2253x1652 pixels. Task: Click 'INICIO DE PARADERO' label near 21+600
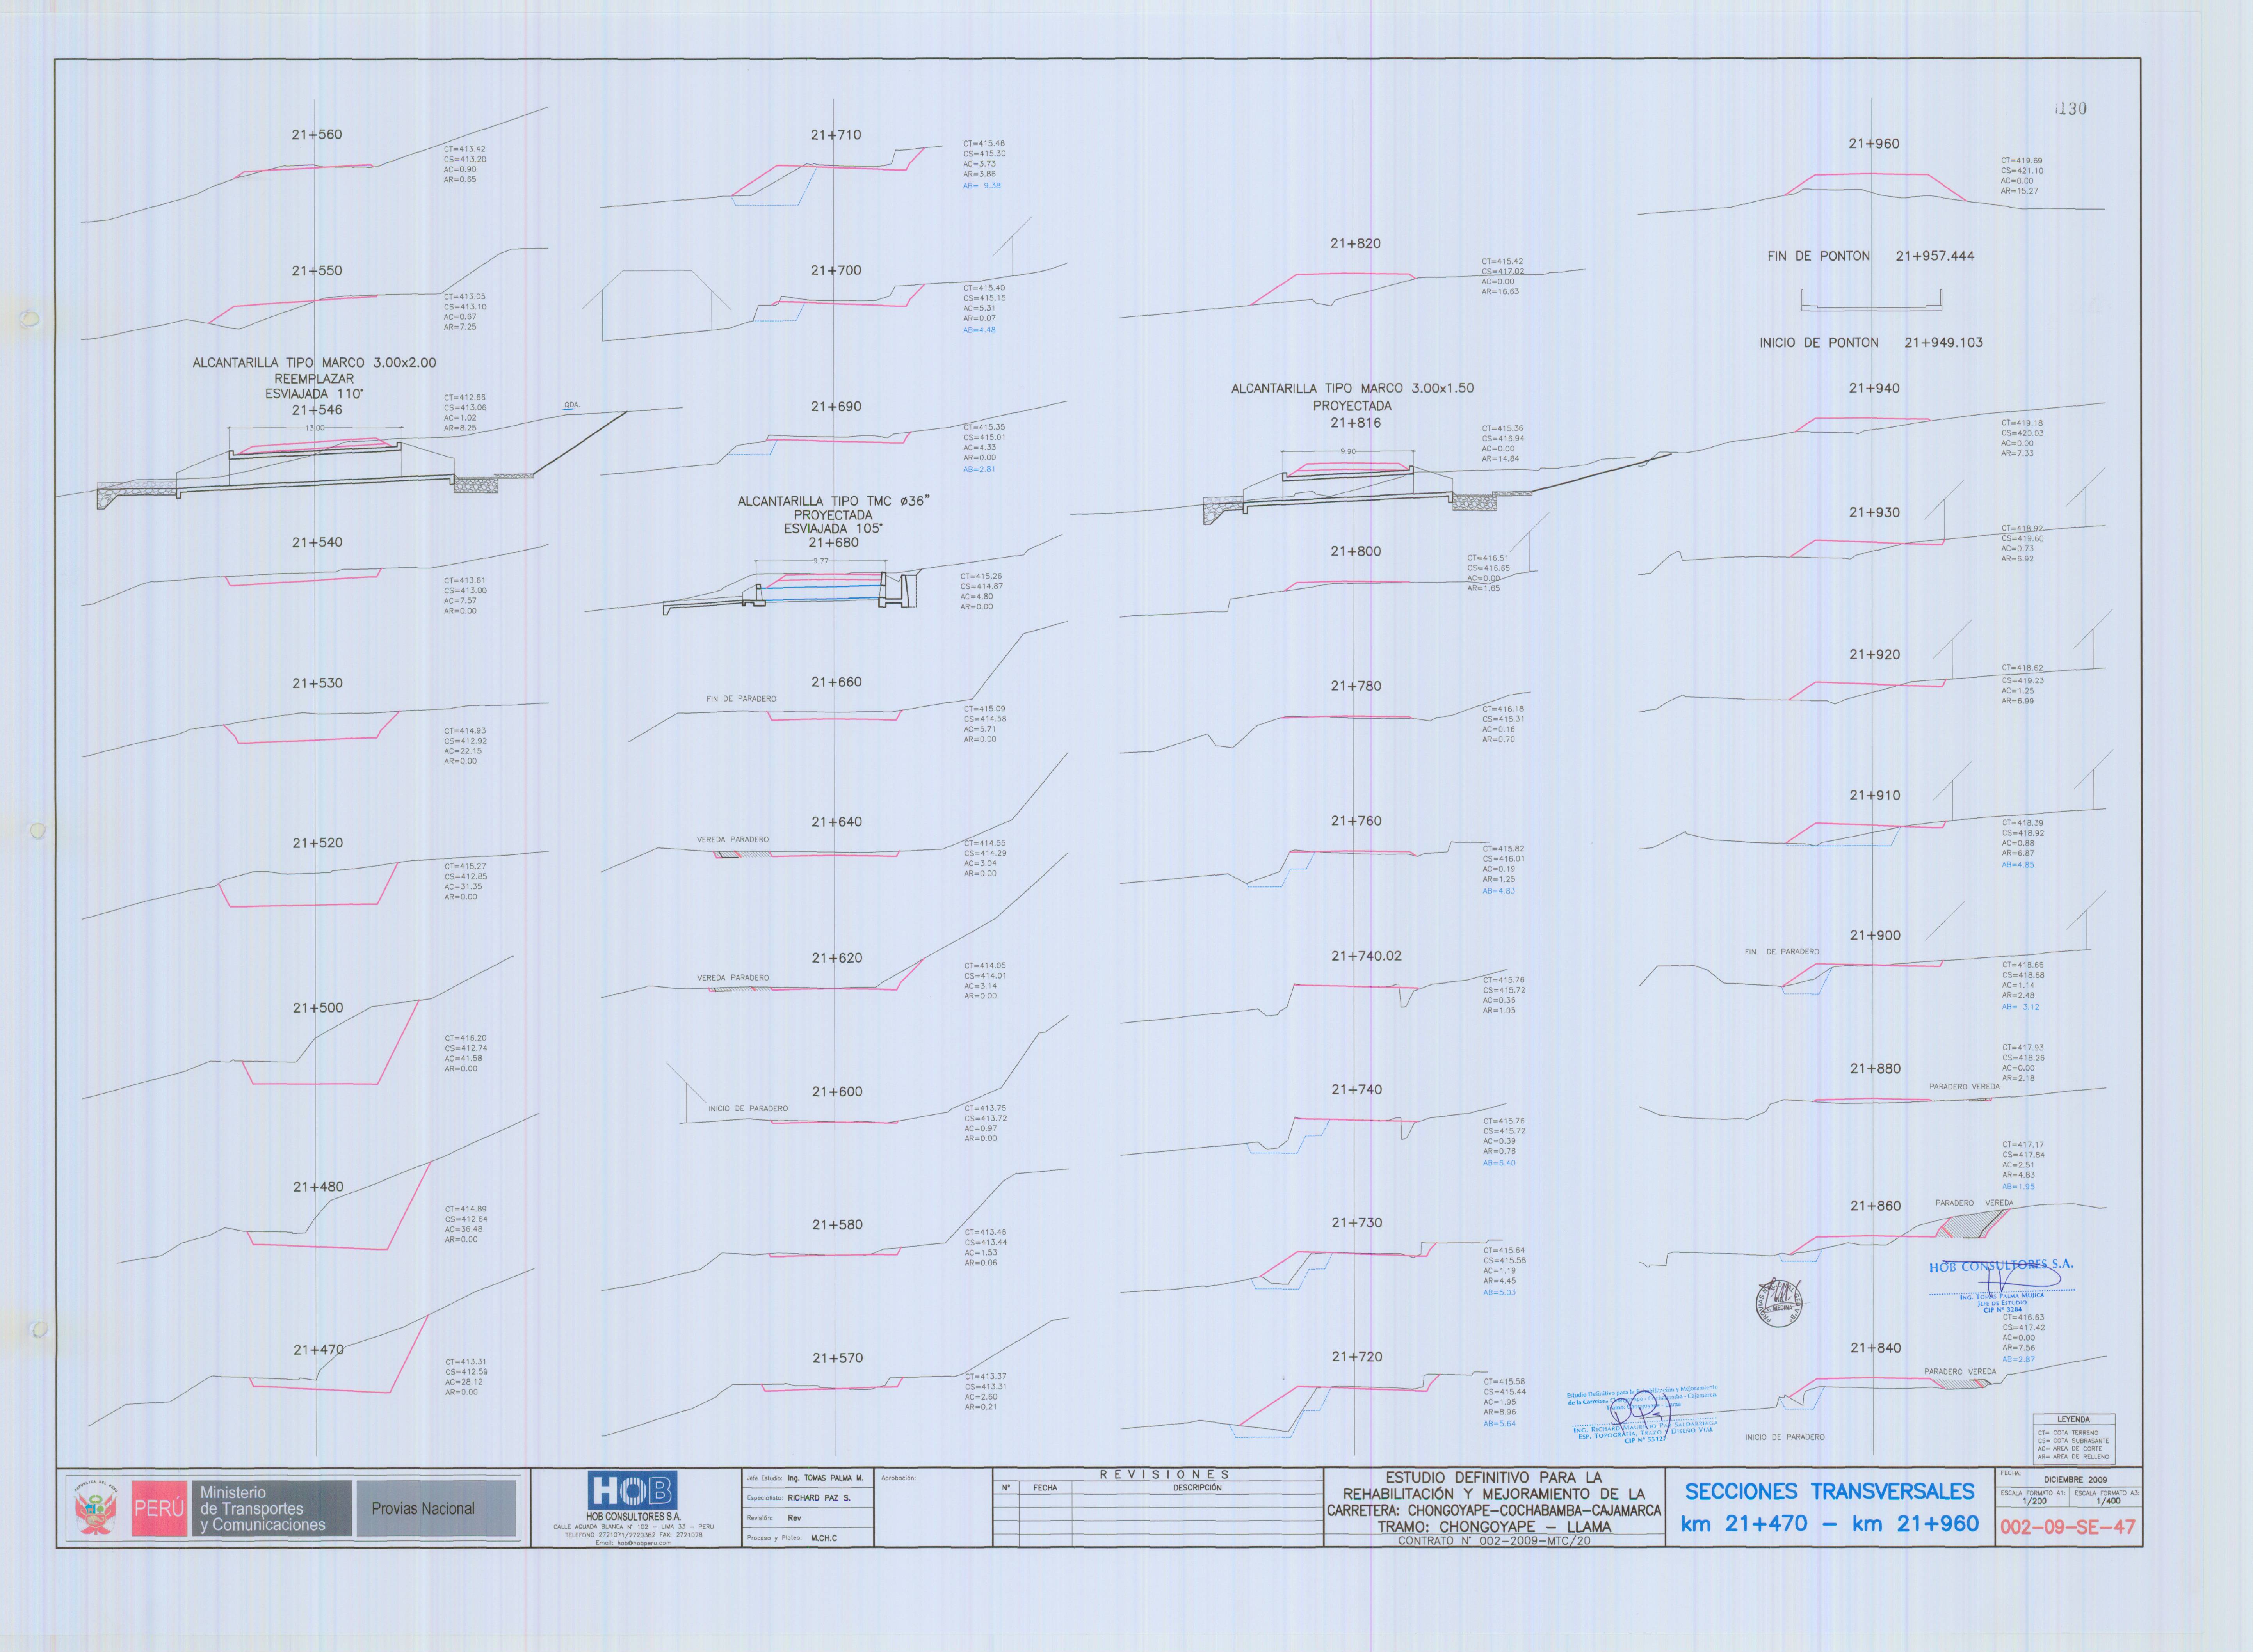coord(748,1109)
